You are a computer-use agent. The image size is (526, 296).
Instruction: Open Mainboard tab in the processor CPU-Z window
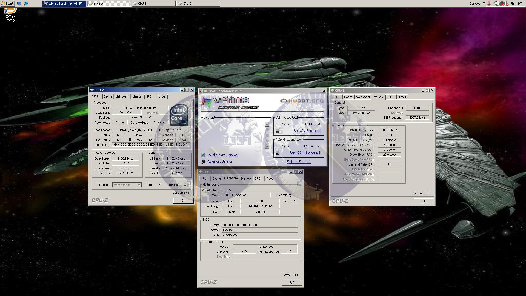point(122,96)
